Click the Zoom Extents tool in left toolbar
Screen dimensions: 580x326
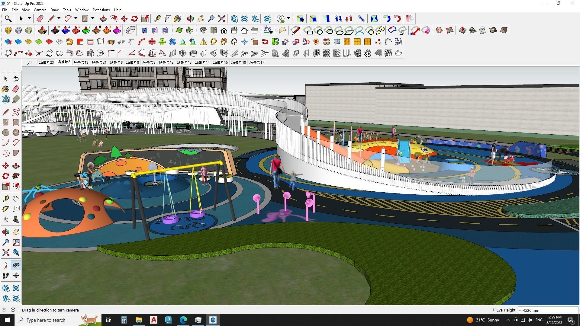pyautogui.click(x=5, y=252)
